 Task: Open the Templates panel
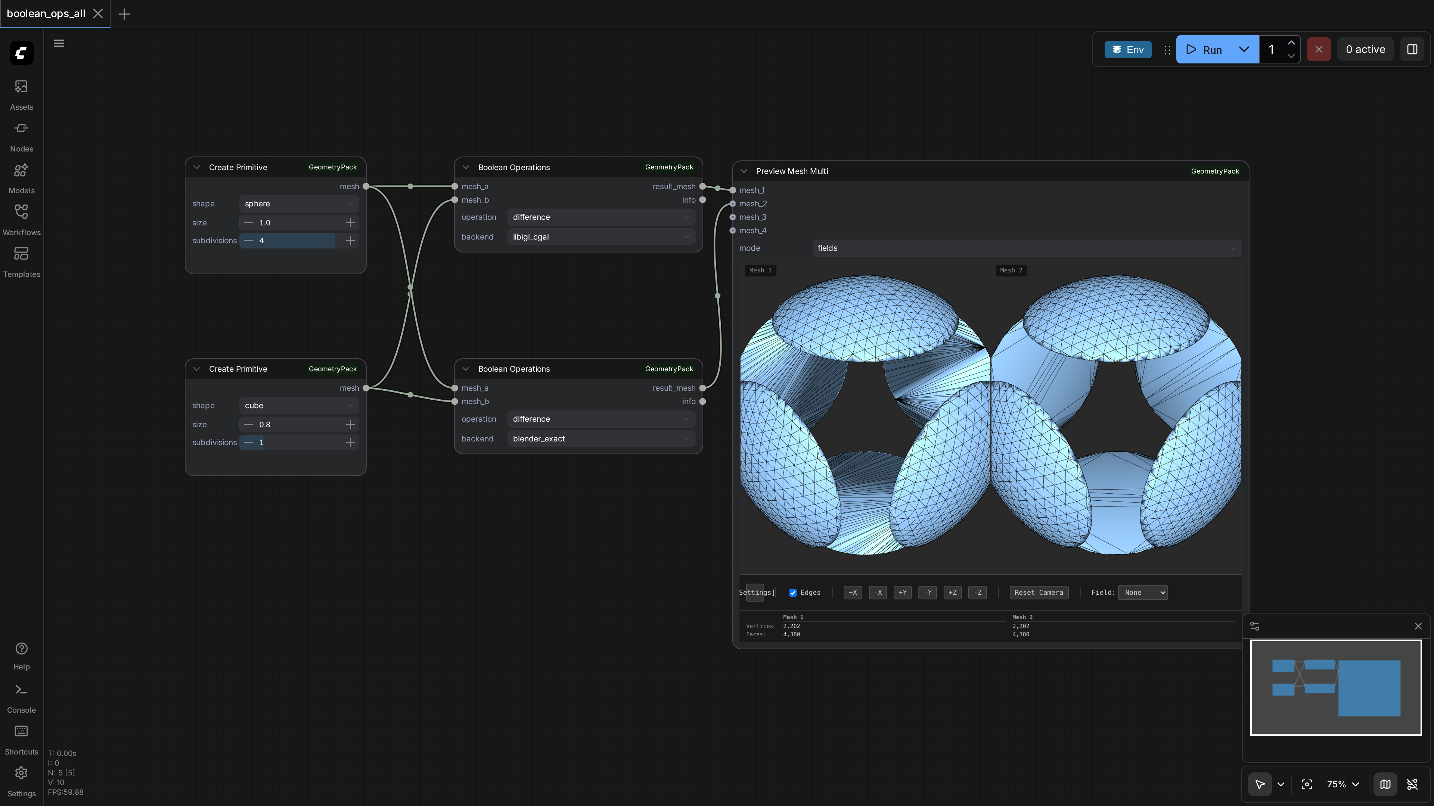tap(21, 262)
